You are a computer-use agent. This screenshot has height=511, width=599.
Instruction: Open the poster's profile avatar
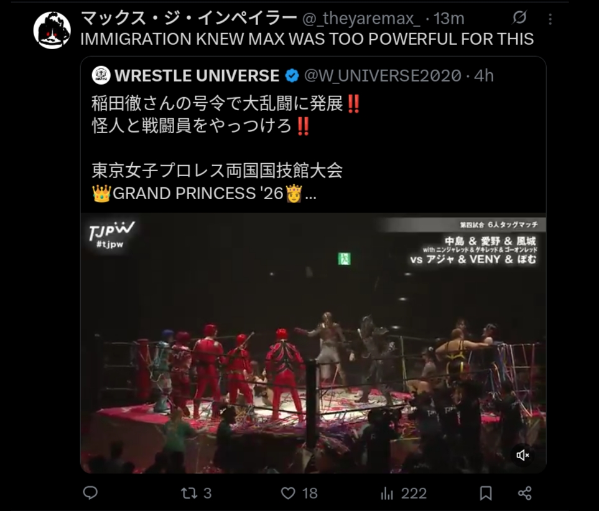[52, 30]
